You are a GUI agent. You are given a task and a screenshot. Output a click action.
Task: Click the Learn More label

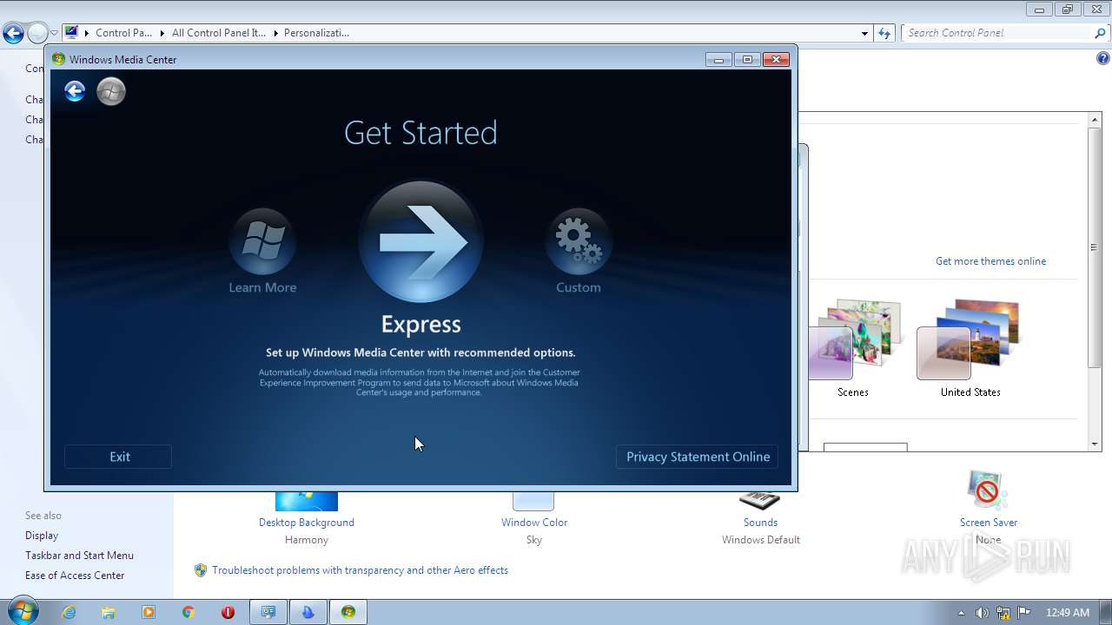point(262,287)
